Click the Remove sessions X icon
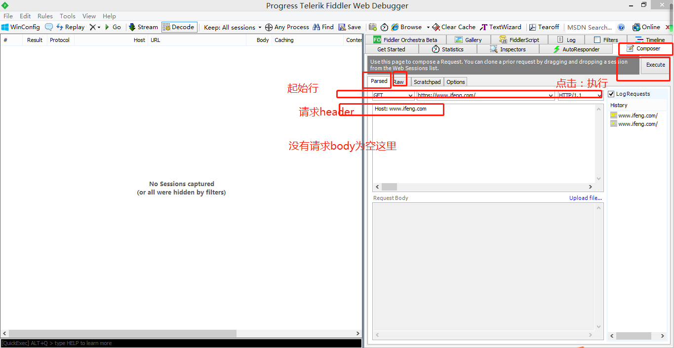 coord(92,27)
